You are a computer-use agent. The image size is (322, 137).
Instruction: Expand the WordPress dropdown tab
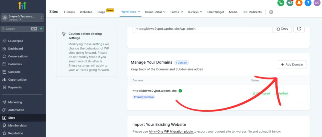tap(130, 12)
